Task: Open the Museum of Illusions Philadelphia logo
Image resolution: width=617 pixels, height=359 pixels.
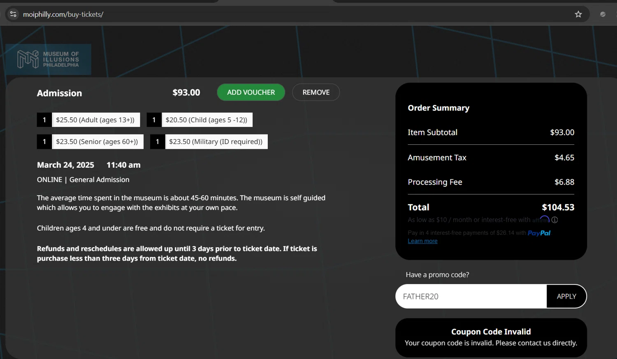Action: 49,59
